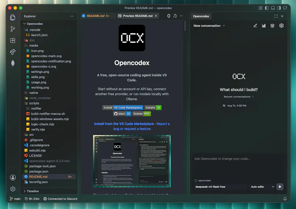Open the MongoDB leaf icon
Viewport: 296px width, 209px height.
point(13,63)
